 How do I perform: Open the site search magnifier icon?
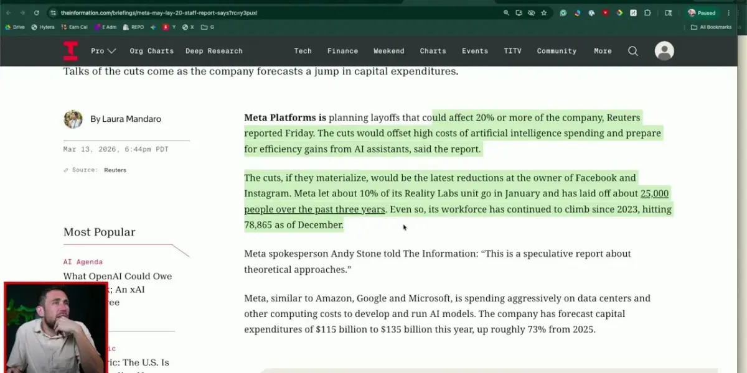632,51
